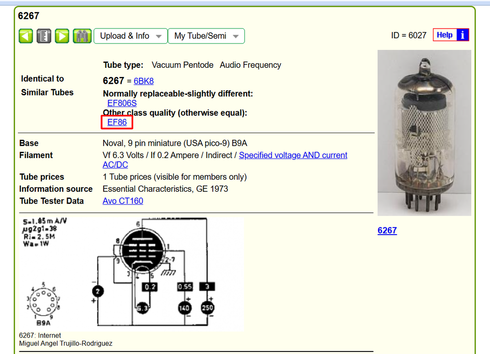490x354 pixels.
Task: Open the Avo CT160 tester data link
Action: (123, 201)
